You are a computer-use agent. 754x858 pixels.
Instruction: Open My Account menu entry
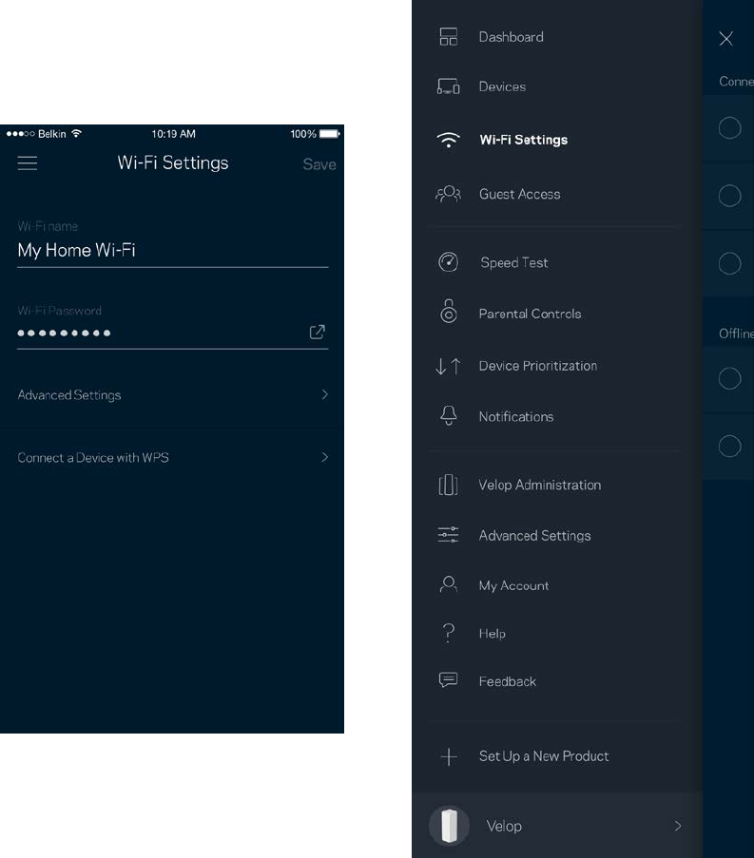tap(513, 585)
